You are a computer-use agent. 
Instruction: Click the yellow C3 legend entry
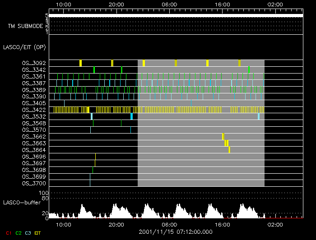[28, 232]
